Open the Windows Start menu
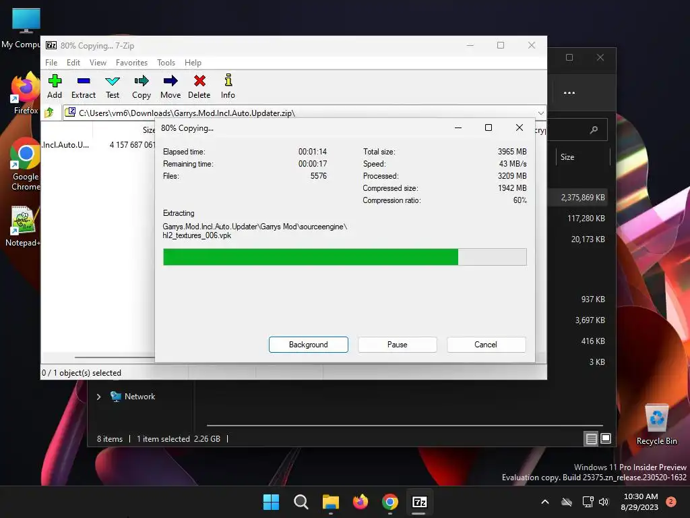This screenshot has width=690, height=518. [271, 502]
